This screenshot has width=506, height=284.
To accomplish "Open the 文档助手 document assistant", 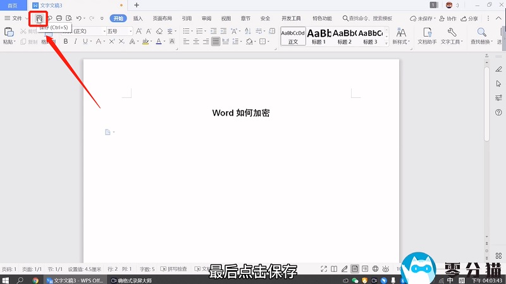I will click(x=426, y=35).
